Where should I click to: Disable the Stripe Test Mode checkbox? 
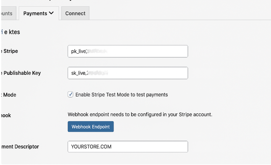pyautogui.click(x=70, y=94)
